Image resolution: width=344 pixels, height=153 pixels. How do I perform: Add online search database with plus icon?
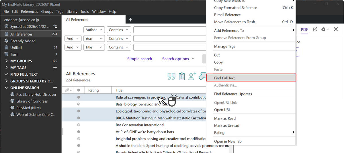(x=55, y=88)
